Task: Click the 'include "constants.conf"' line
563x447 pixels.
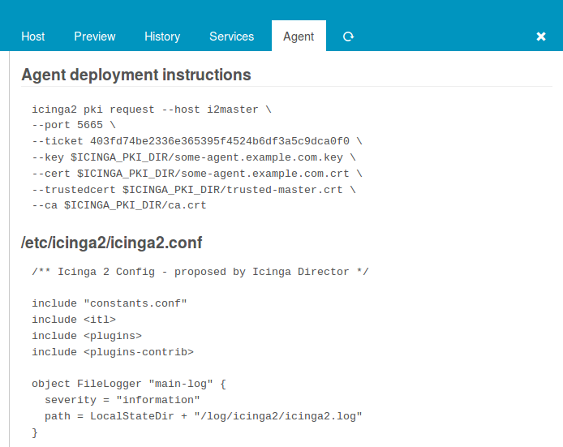Action: coord(110,303)
